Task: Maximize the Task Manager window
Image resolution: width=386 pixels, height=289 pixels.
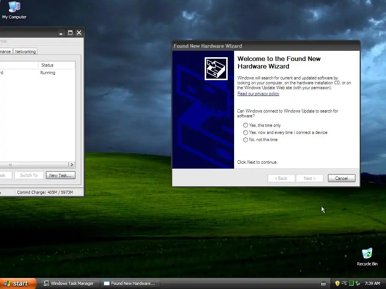Action: pyautogui.click(x=70, y=33)
